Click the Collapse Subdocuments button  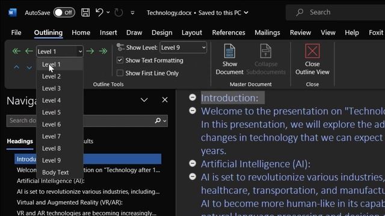(266, 59)
